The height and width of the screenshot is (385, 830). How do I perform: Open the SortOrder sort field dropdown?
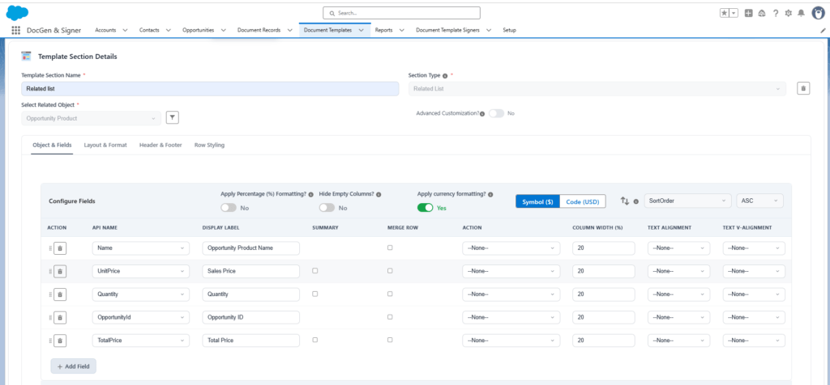(687, 201)
